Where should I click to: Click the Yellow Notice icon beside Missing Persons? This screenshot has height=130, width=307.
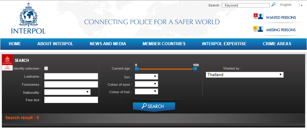pos(255,29)
